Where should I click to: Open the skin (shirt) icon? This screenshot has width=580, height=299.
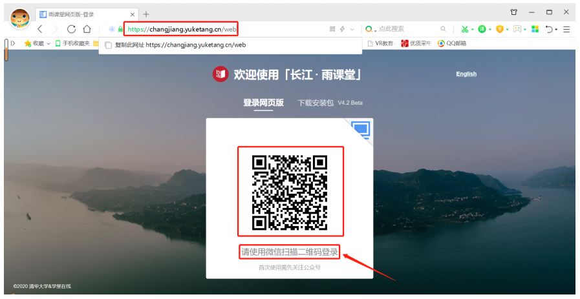[x=514, y=12]
